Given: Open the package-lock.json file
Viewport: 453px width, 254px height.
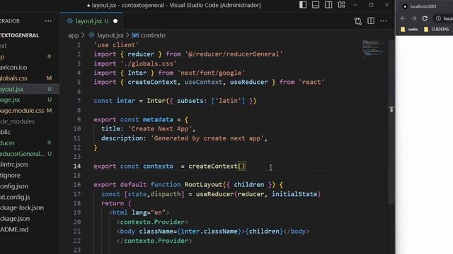Looking at the screenshot, I should point(22,208).
